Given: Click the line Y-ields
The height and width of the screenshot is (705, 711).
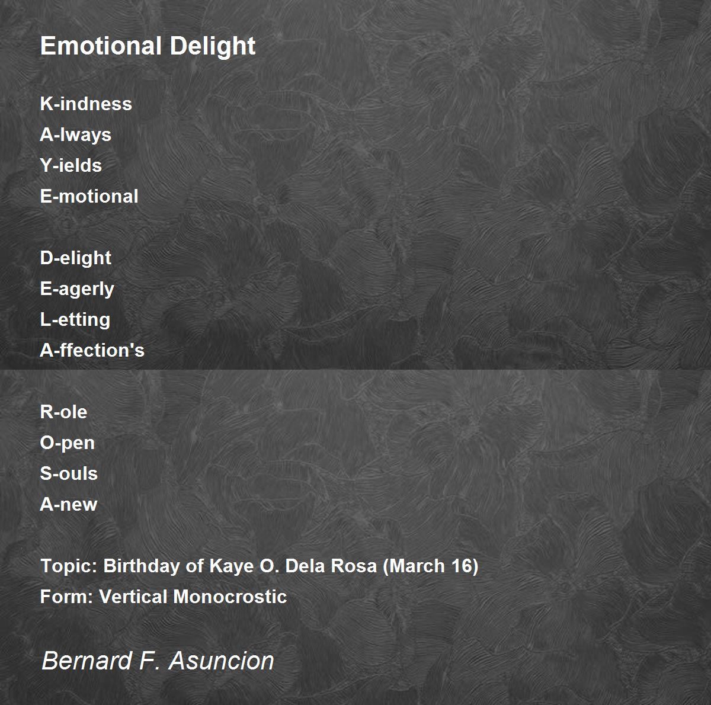Looking at the screenshot, I should tap(71, 165).
